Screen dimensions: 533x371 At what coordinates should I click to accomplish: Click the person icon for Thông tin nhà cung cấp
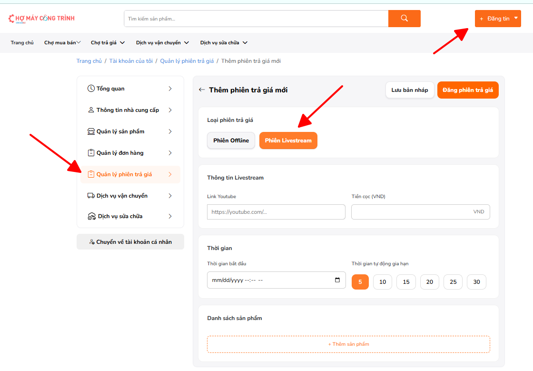91,110
